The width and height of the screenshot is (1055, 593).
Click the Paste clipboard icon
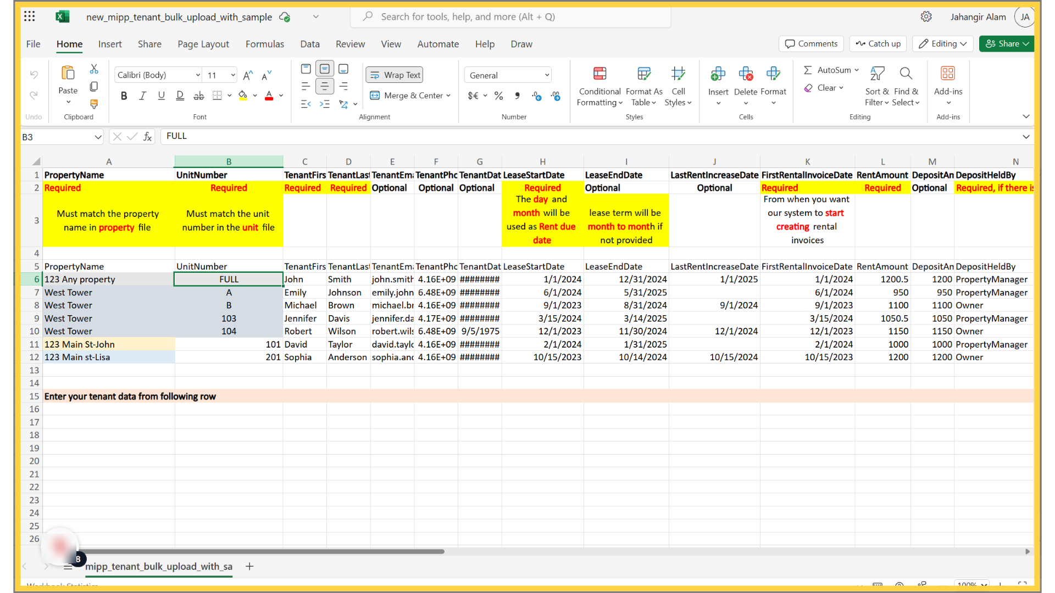pos(68,73)
